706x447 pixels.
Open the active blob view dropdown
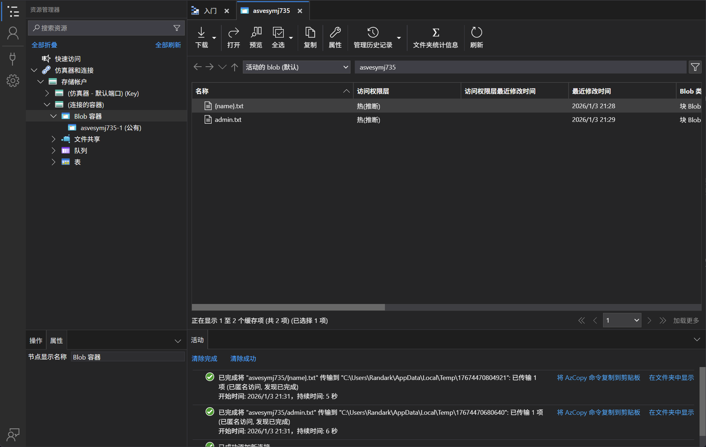point(296,67)
